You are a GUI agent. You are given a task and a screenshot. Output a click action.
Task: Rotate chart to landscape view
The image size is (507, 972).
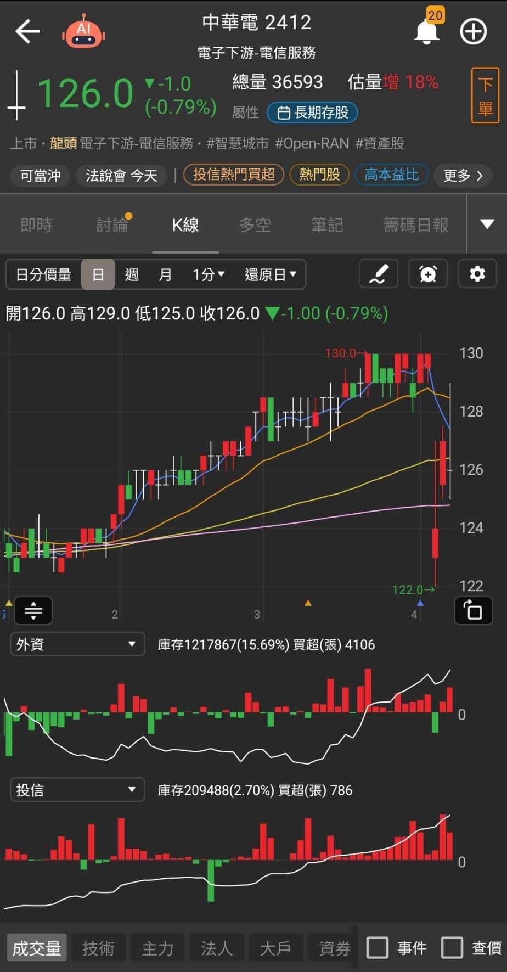pyautogui.click(x=473, y=610)
